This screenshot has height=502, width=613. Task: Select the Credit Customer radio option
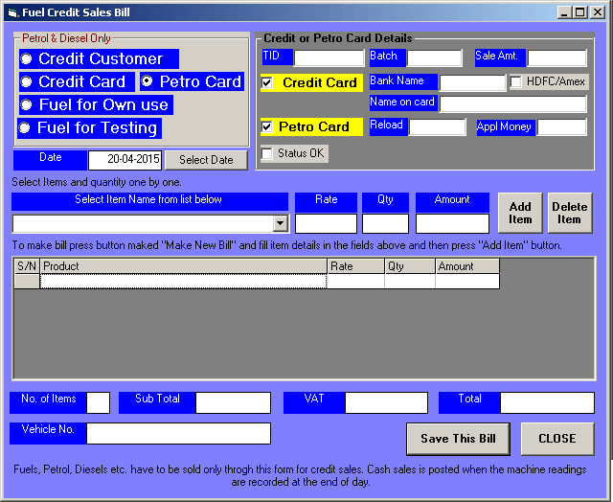pos(28,59)
